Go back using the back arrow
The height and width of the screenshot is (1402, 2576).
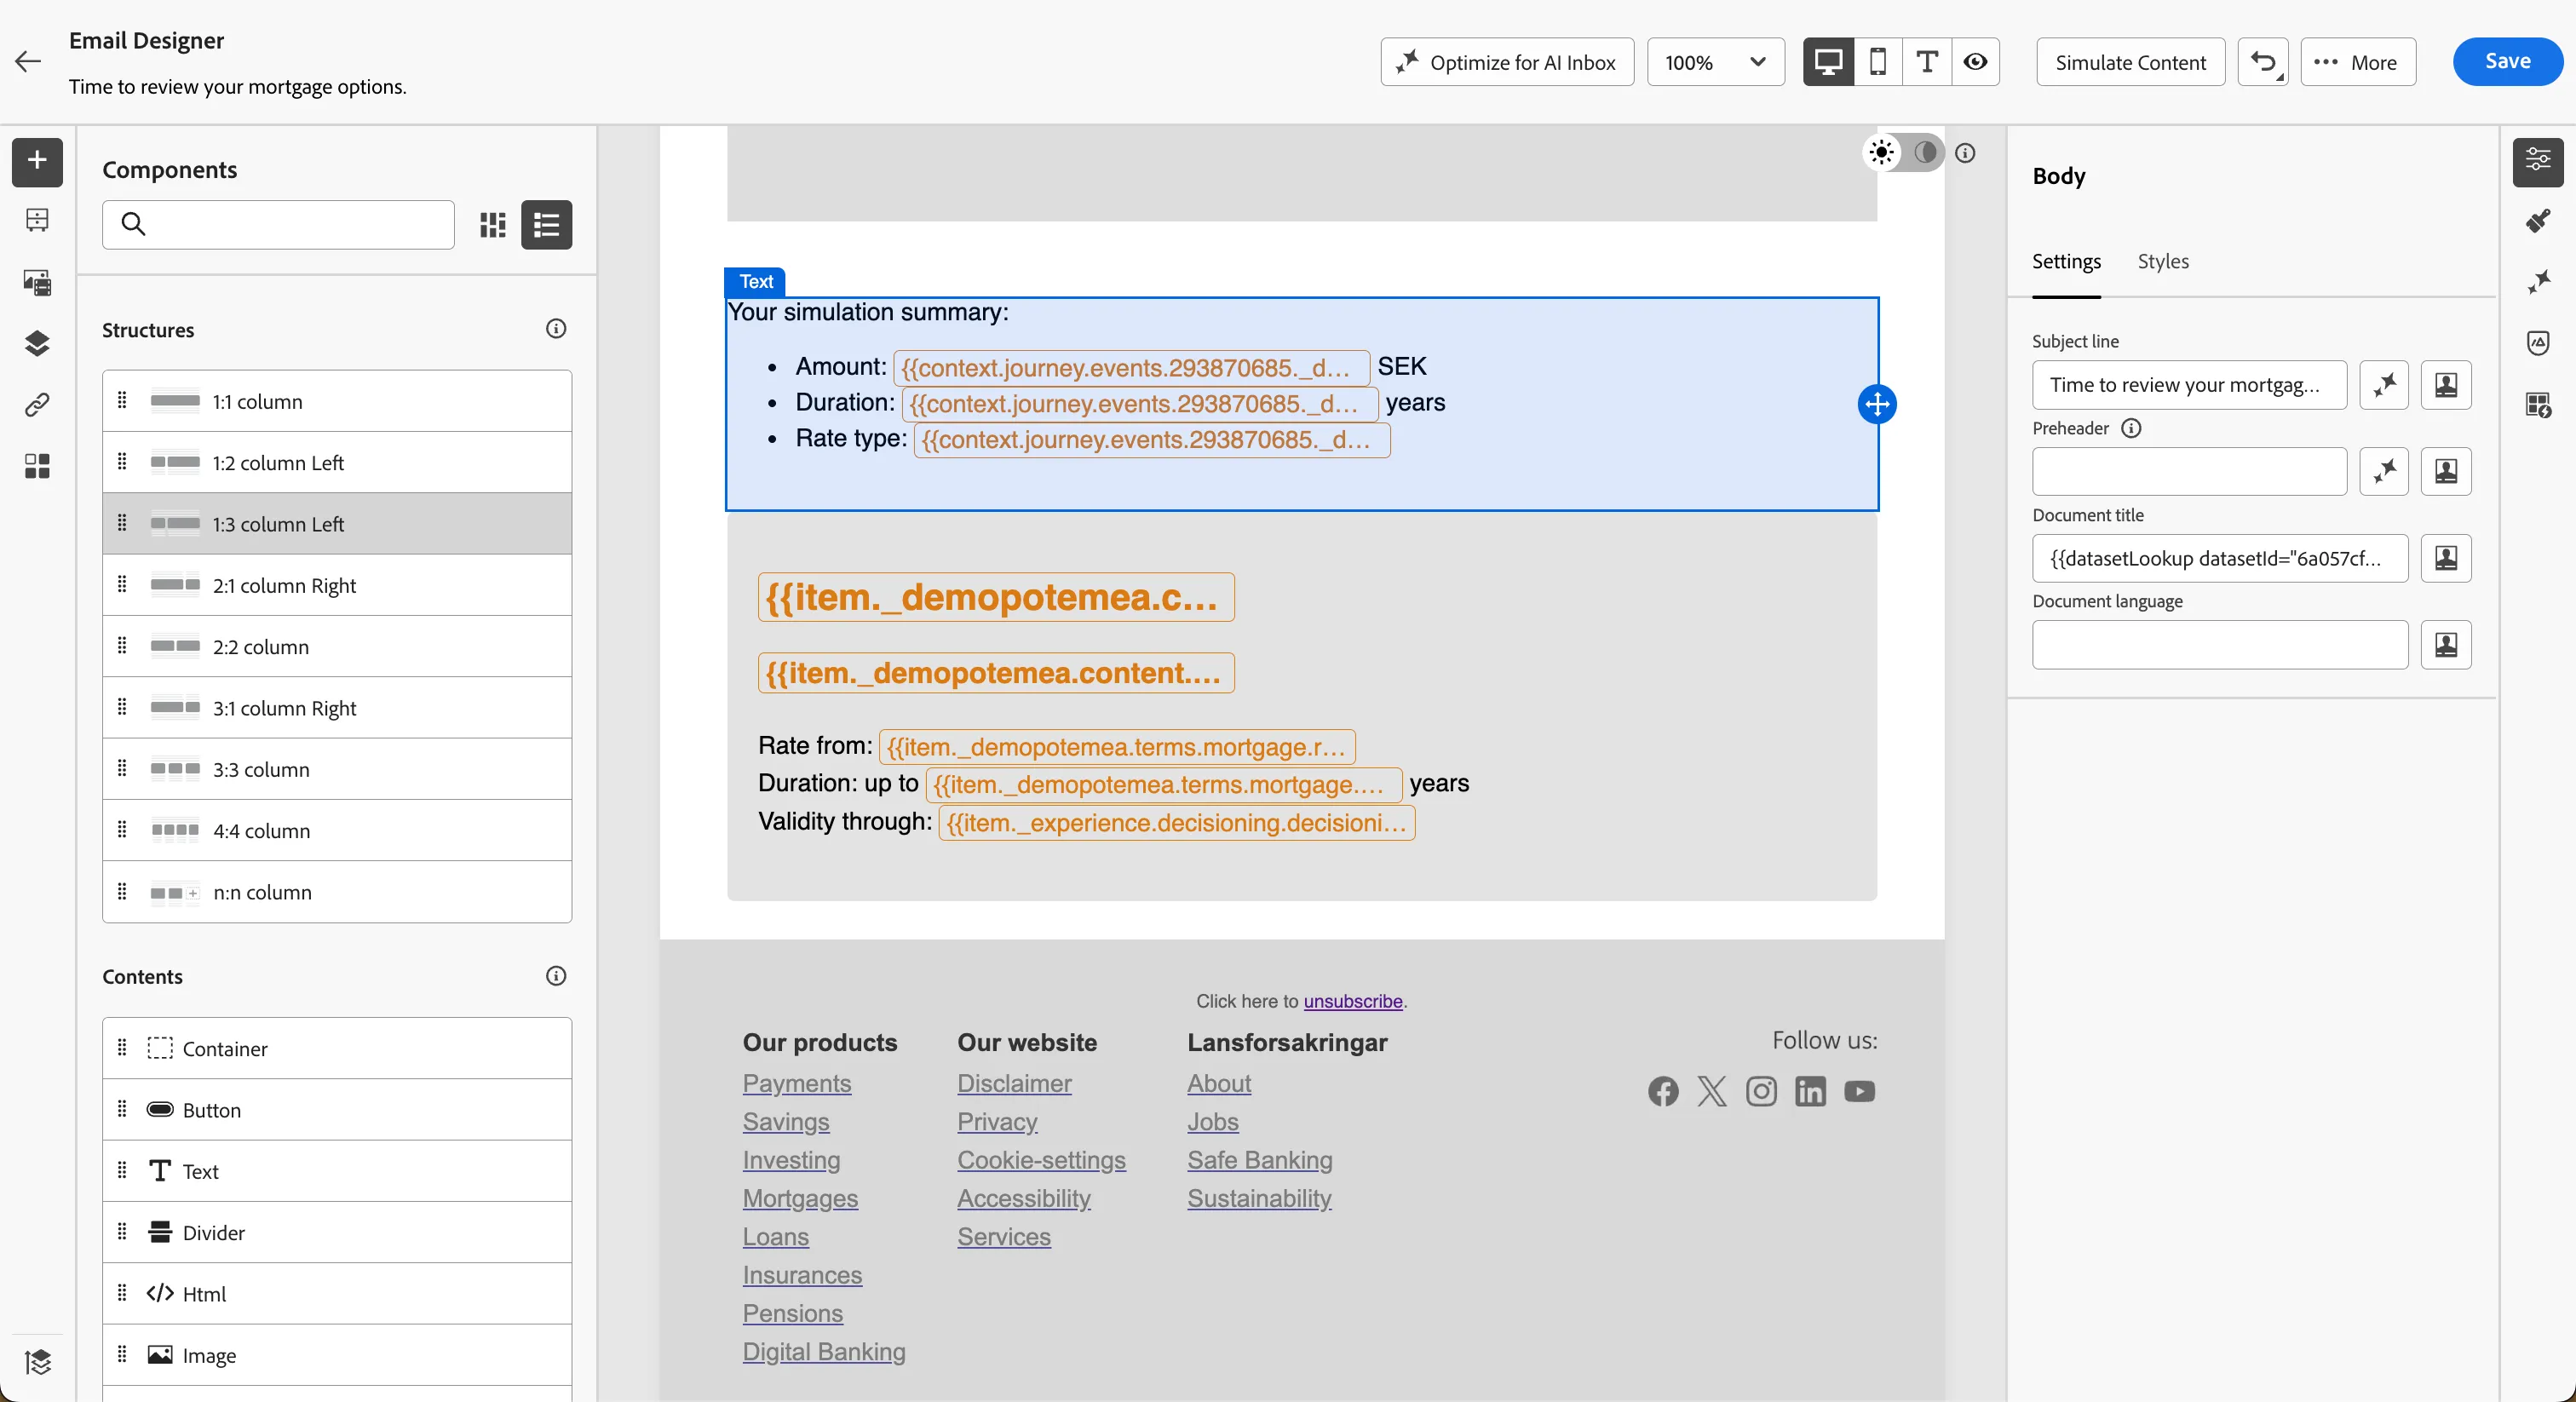click(x=28, y=62)
